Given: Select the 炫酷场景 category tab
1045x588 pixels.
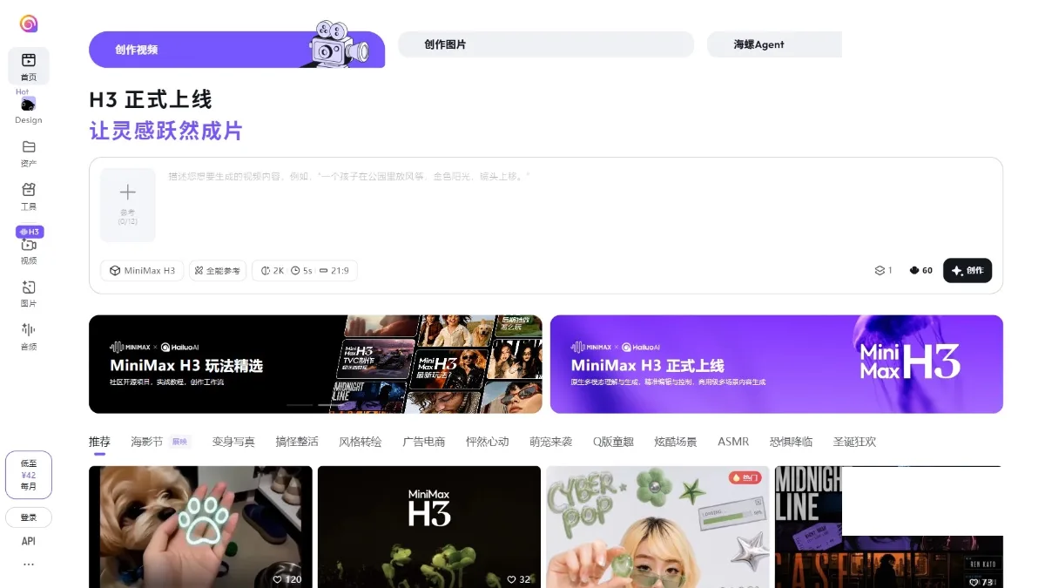Looking at the screenshot, I should click(676, 442).
